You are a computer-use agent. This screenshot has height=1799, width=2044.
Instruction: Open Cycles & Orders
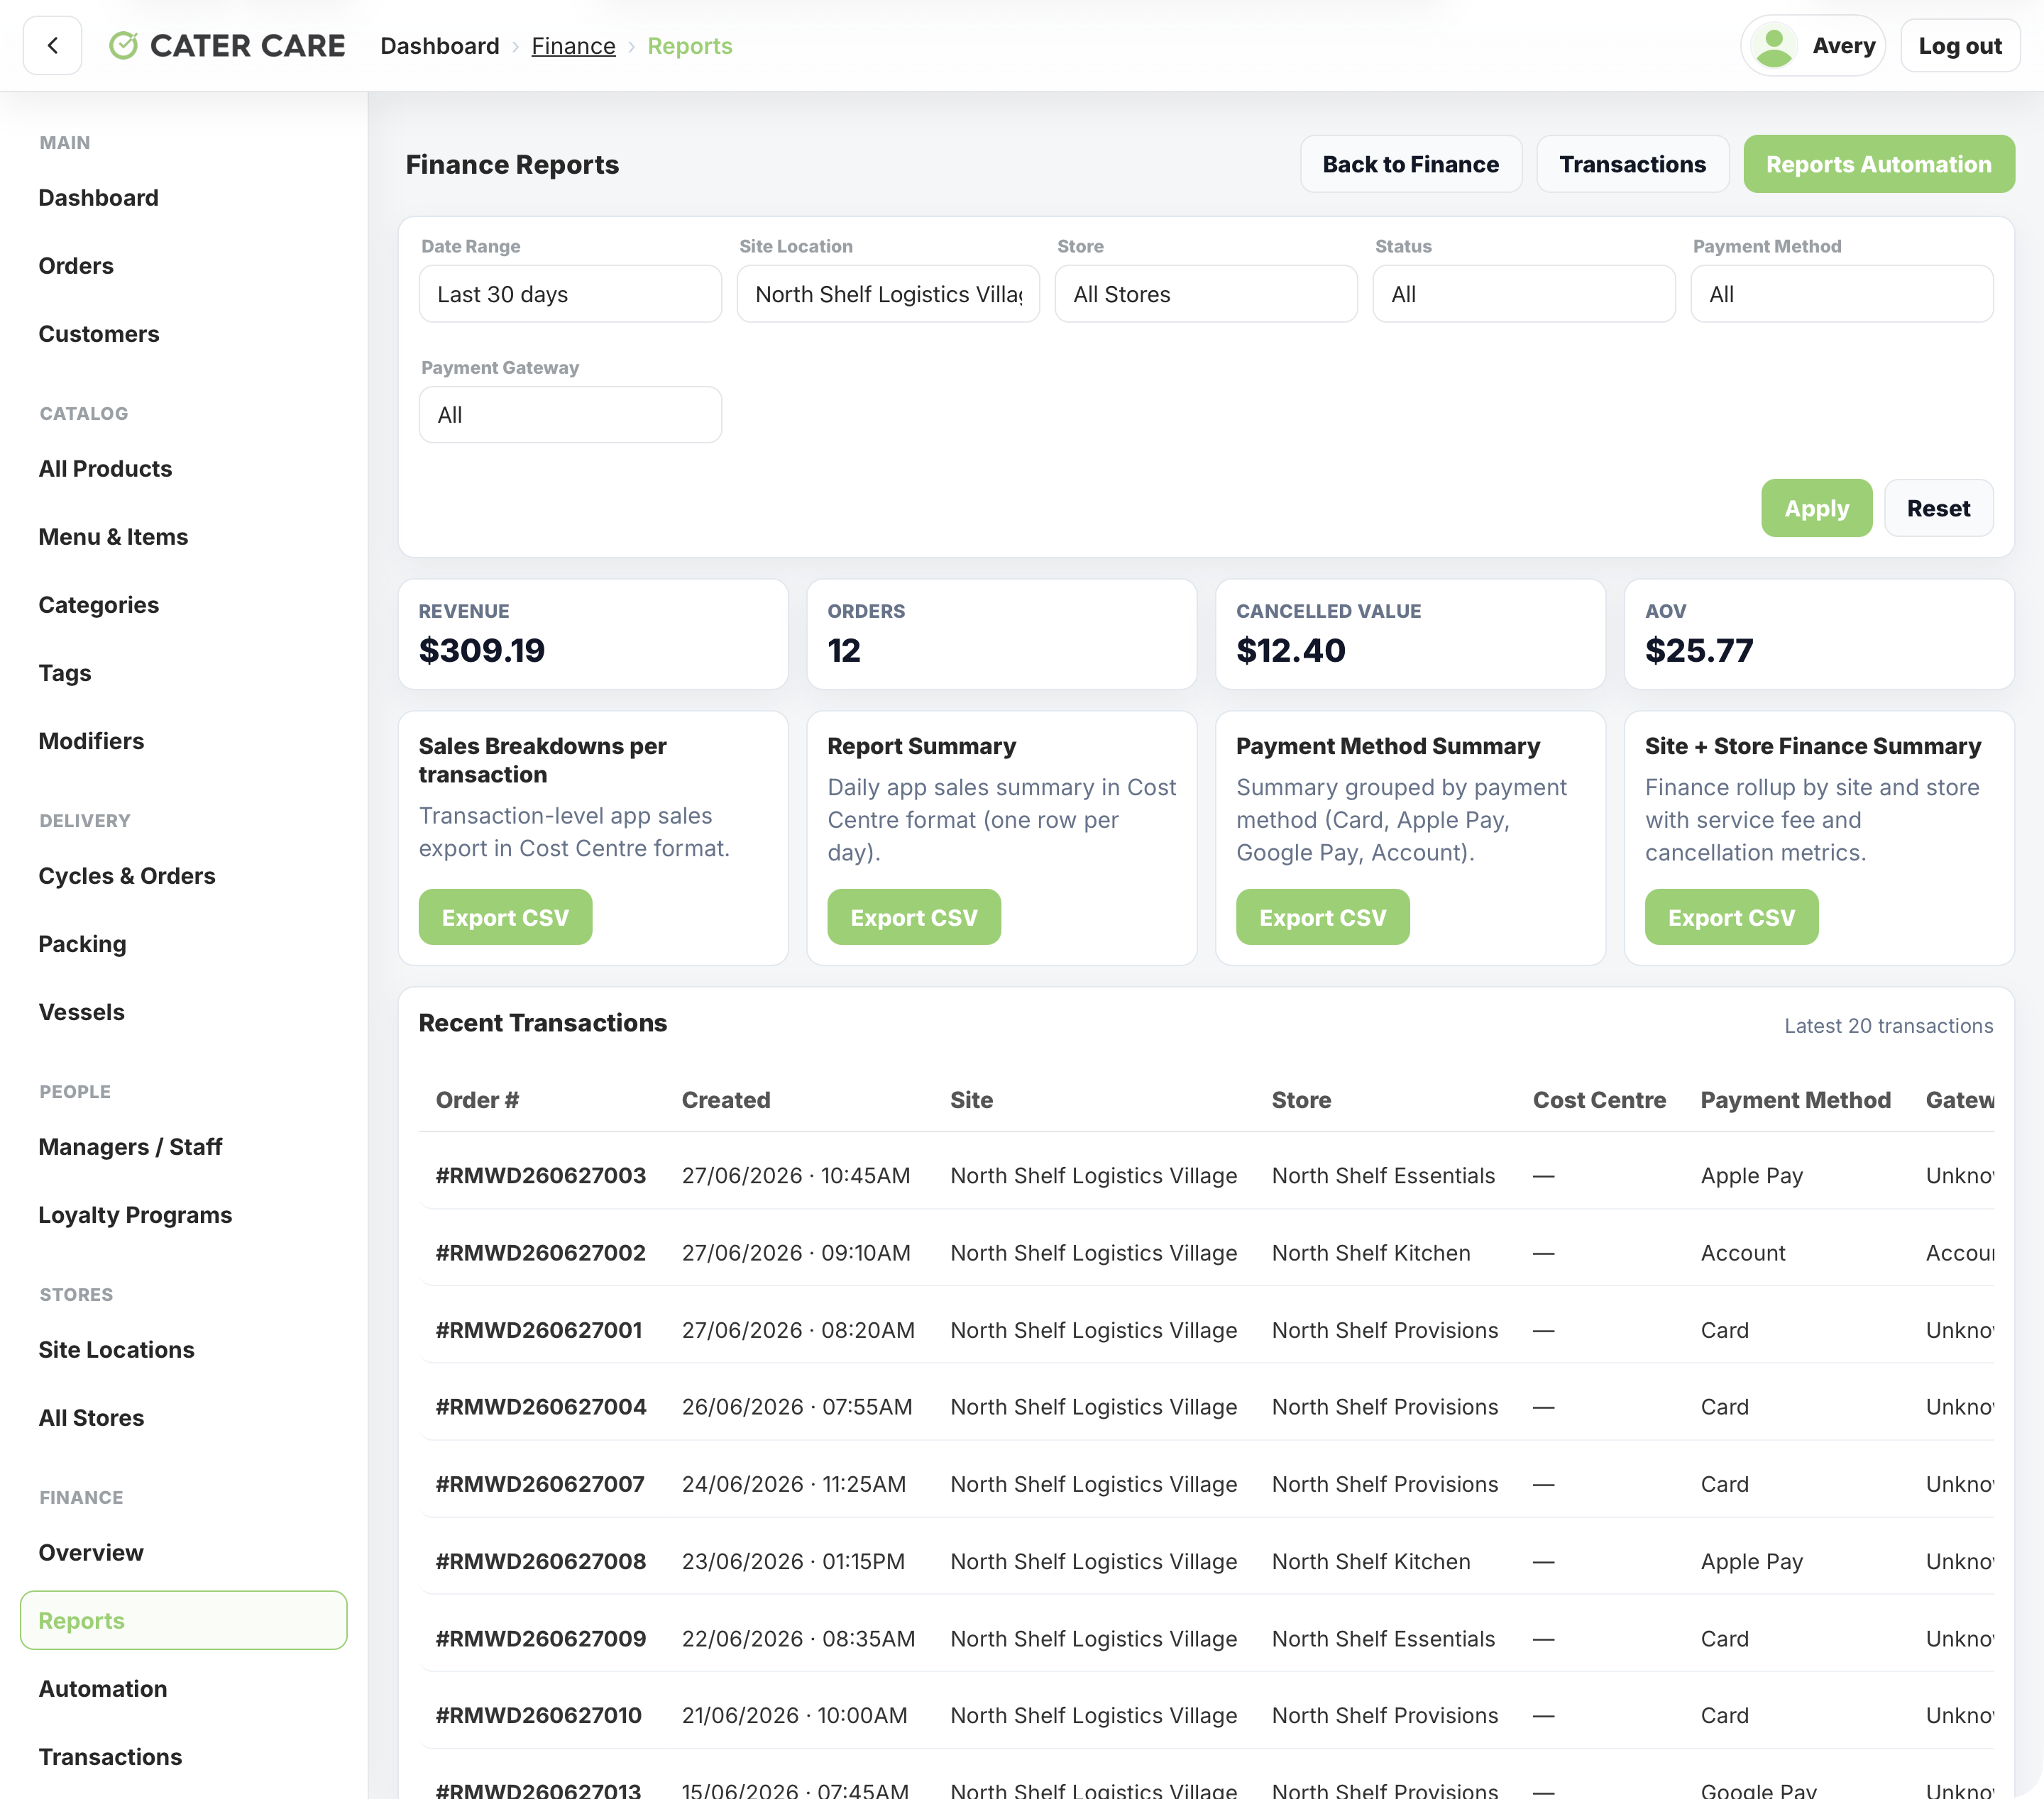click(x=127, y=875)
